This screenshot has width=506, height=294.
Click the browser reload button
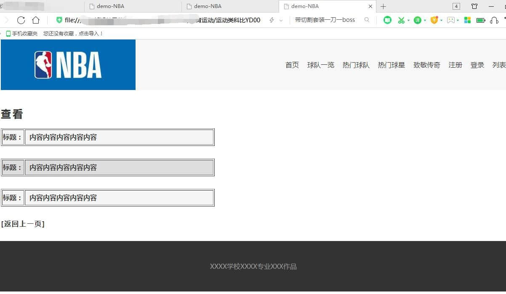point(21,20)
